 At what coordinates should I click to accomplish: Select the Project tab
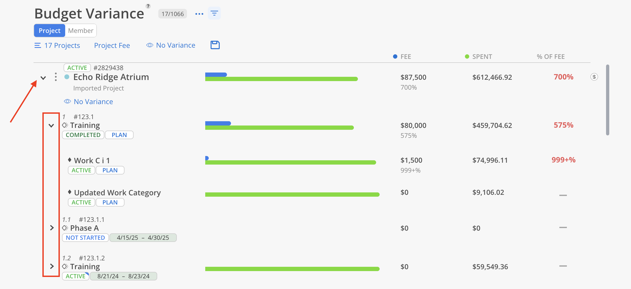click(x=50, y=31)
